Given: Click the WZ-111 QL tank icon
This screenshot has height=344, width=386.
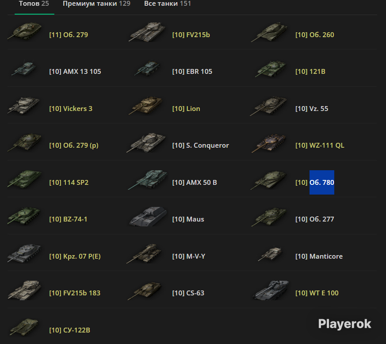Looking at the screenshot, I should [x=269, y=143].
